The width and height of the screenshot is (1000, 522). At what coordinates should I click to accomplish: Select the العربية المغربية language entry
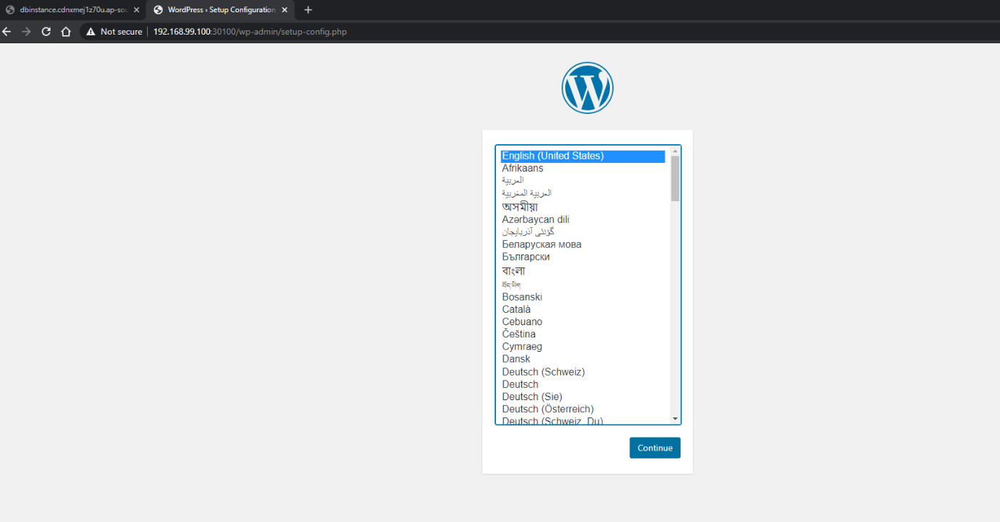583,193
